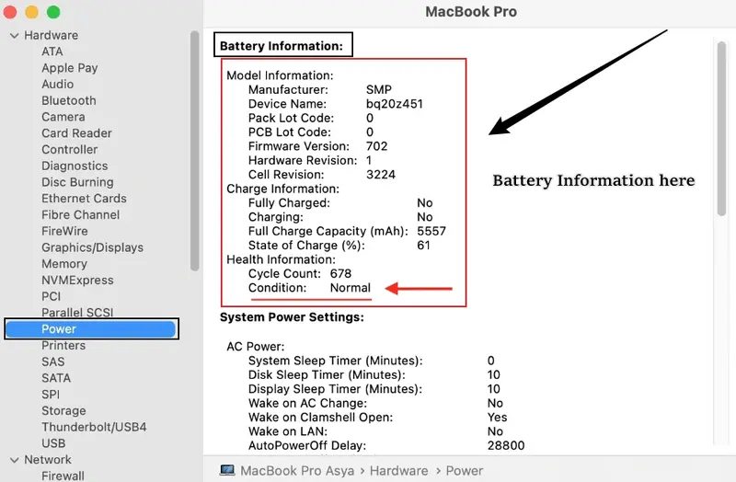The height and width of the screenshot is (482, 736).
Task: Select Disc Burning entry
Action: pyautogui.click(x=77, y=182)
